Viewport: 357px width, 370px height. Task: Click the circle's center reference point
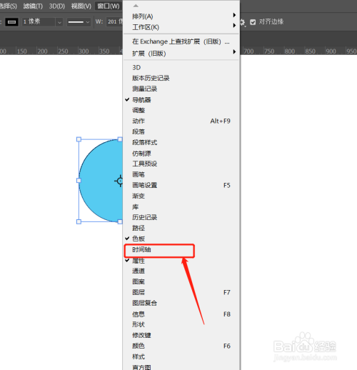tap(120, 181)
